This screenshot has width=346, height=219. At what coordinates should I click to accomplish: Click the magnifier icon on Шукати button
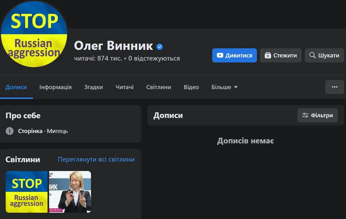(x=312, y=56)
